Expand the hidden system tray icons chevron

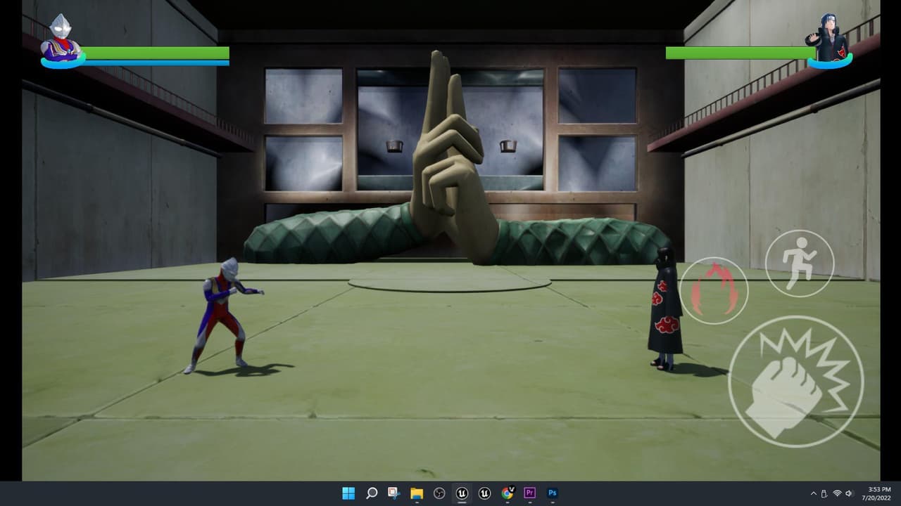pos(814,493)
